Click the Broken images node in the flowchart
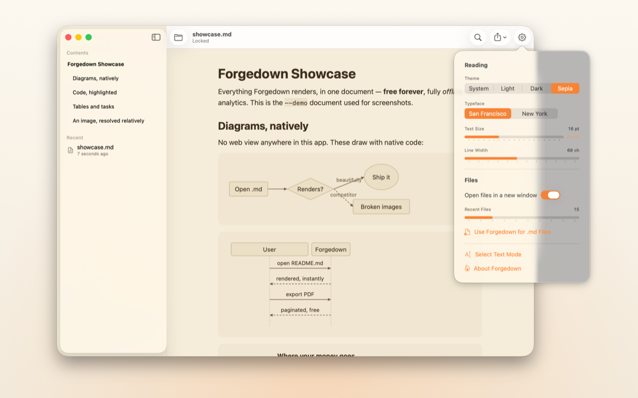The image size is (638, 398). (381, 207)
